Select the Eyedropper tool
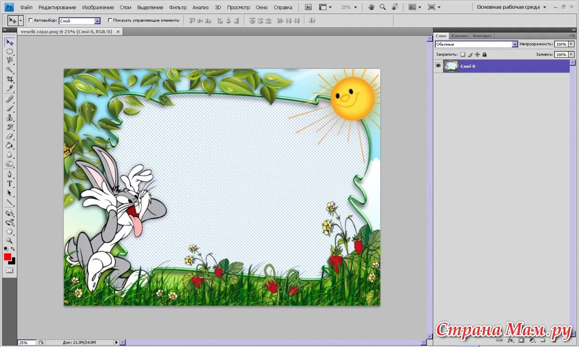The width and height of the screenshot is (579, 347). pyautogui.click(x=10, y=88)
